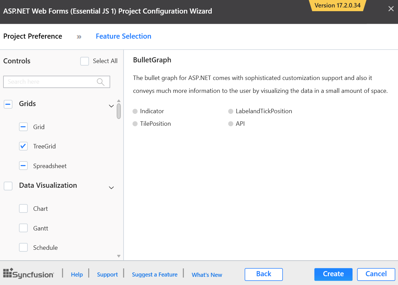398x285 pixels.
Task: Toggle the Grid control checkbox
Action: [x=23, y=127]
